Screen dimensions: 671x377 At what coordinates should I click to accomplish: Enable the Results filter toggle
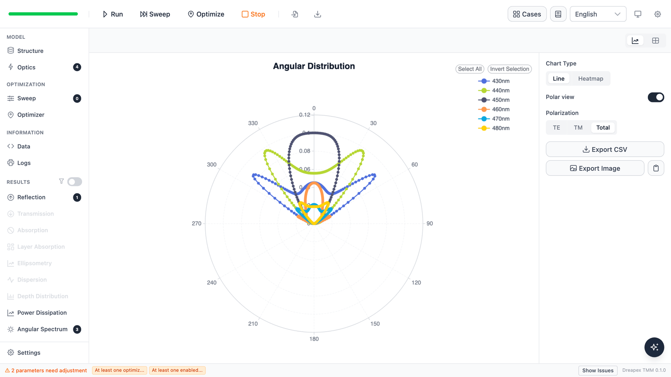(x=75, y=182)
